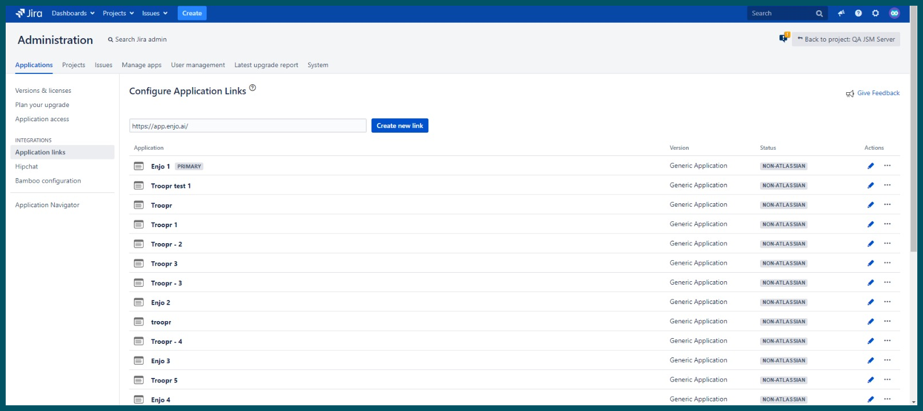Image resolution: width=923 pixels, height=411 pixels.
Task: Click the Create button in top bar
Action: click(192, 13)
